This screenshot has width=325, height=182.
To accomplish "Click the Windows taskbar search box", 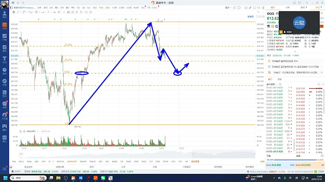I will click(x=28, y=178).
